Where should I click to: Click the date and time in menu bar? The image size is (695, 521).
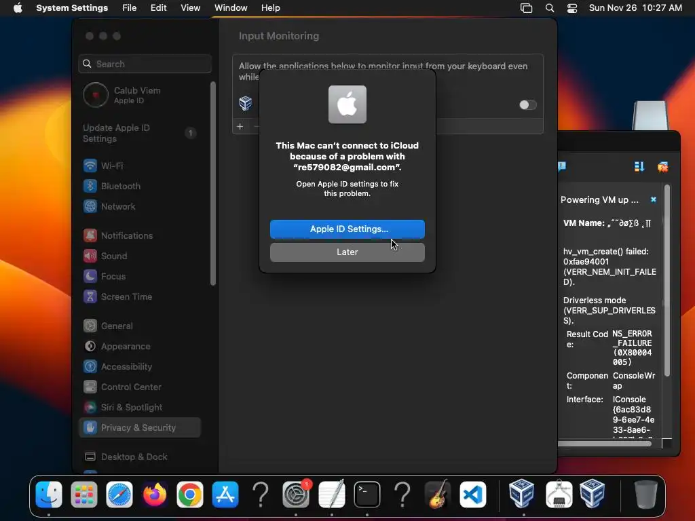click(635, 8)
